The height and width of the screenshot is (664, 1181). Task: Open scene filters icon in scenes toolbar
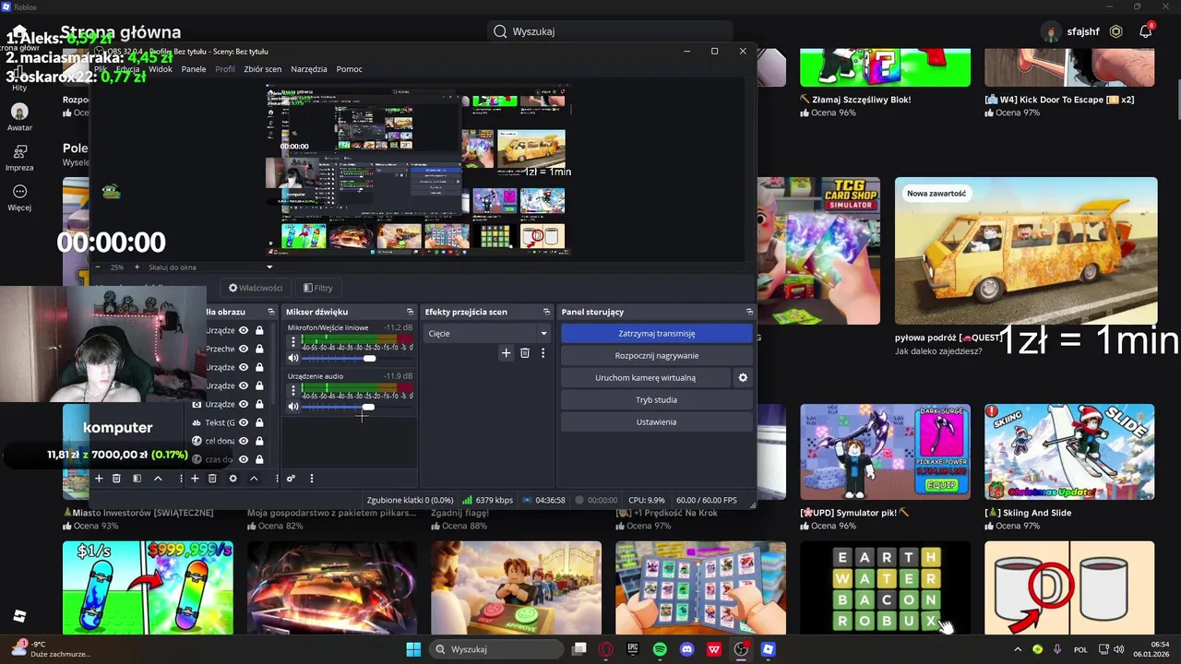coord(137,479)
